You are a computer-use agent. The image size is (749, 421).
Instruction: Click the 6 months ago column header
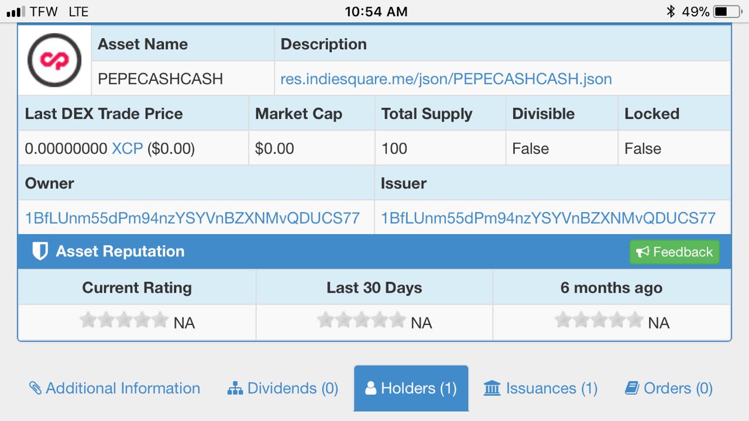click(611, 287)
